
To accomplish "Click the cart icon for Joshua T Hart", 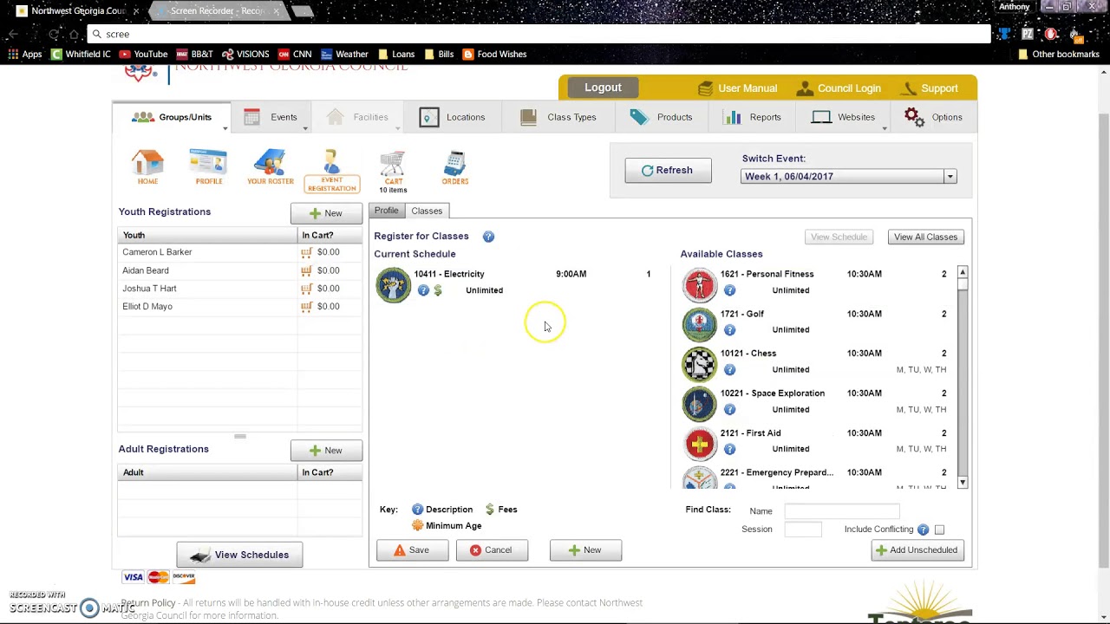I will pyautogui.click(x=306, y=289).
